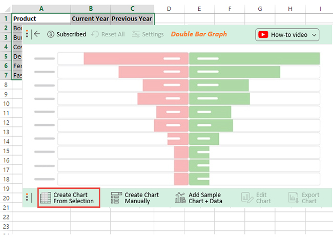Viewport: 333px width, 239px height.
Task: Click the select-all corner triangle
Action: [x=8, y=9]
